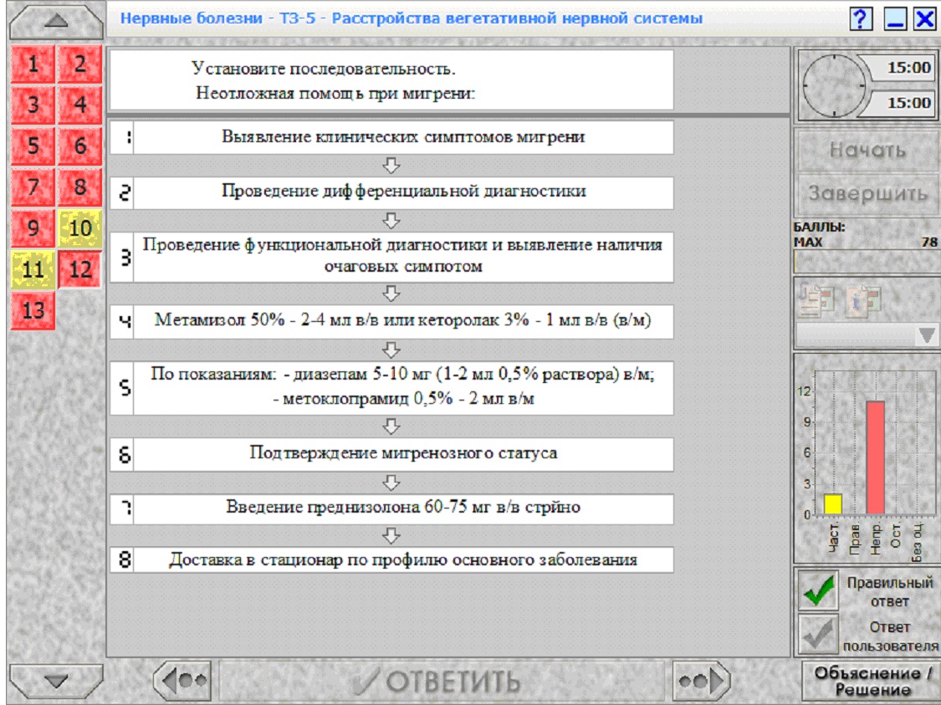941x705 pixels.
Task: Open Объяснение / Решение
Action: tap(872, 681)
